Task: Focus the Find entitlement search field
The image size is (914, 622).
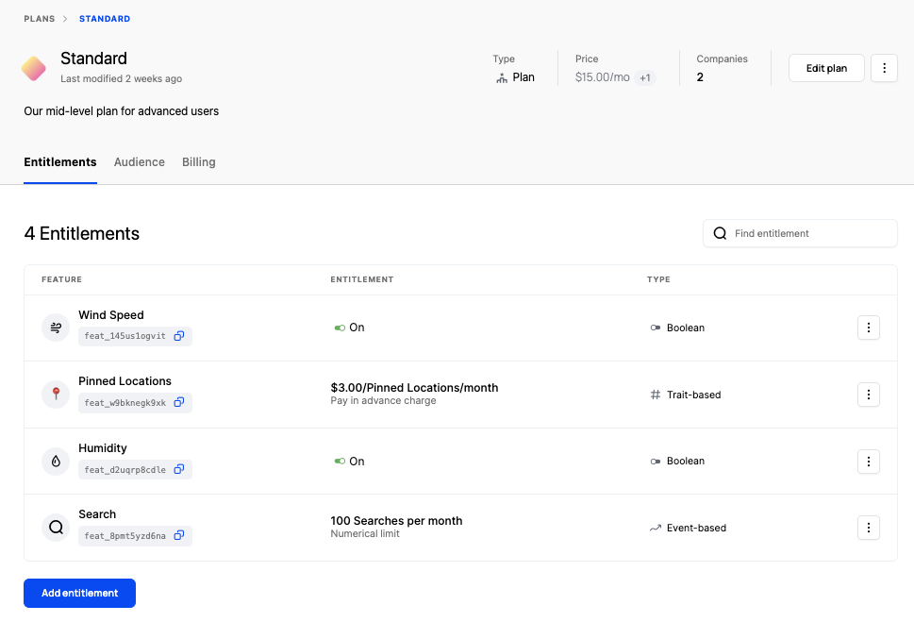Action: [x=811, y=233]
